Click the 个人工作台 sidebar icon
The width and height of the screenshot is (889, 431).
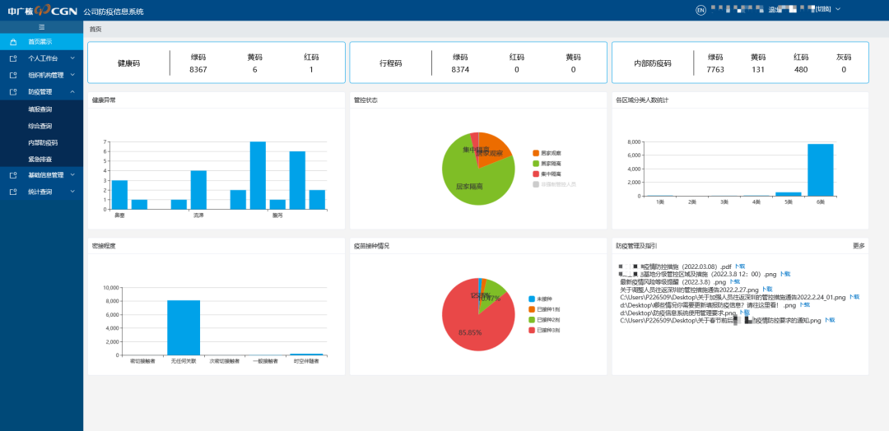13,58
